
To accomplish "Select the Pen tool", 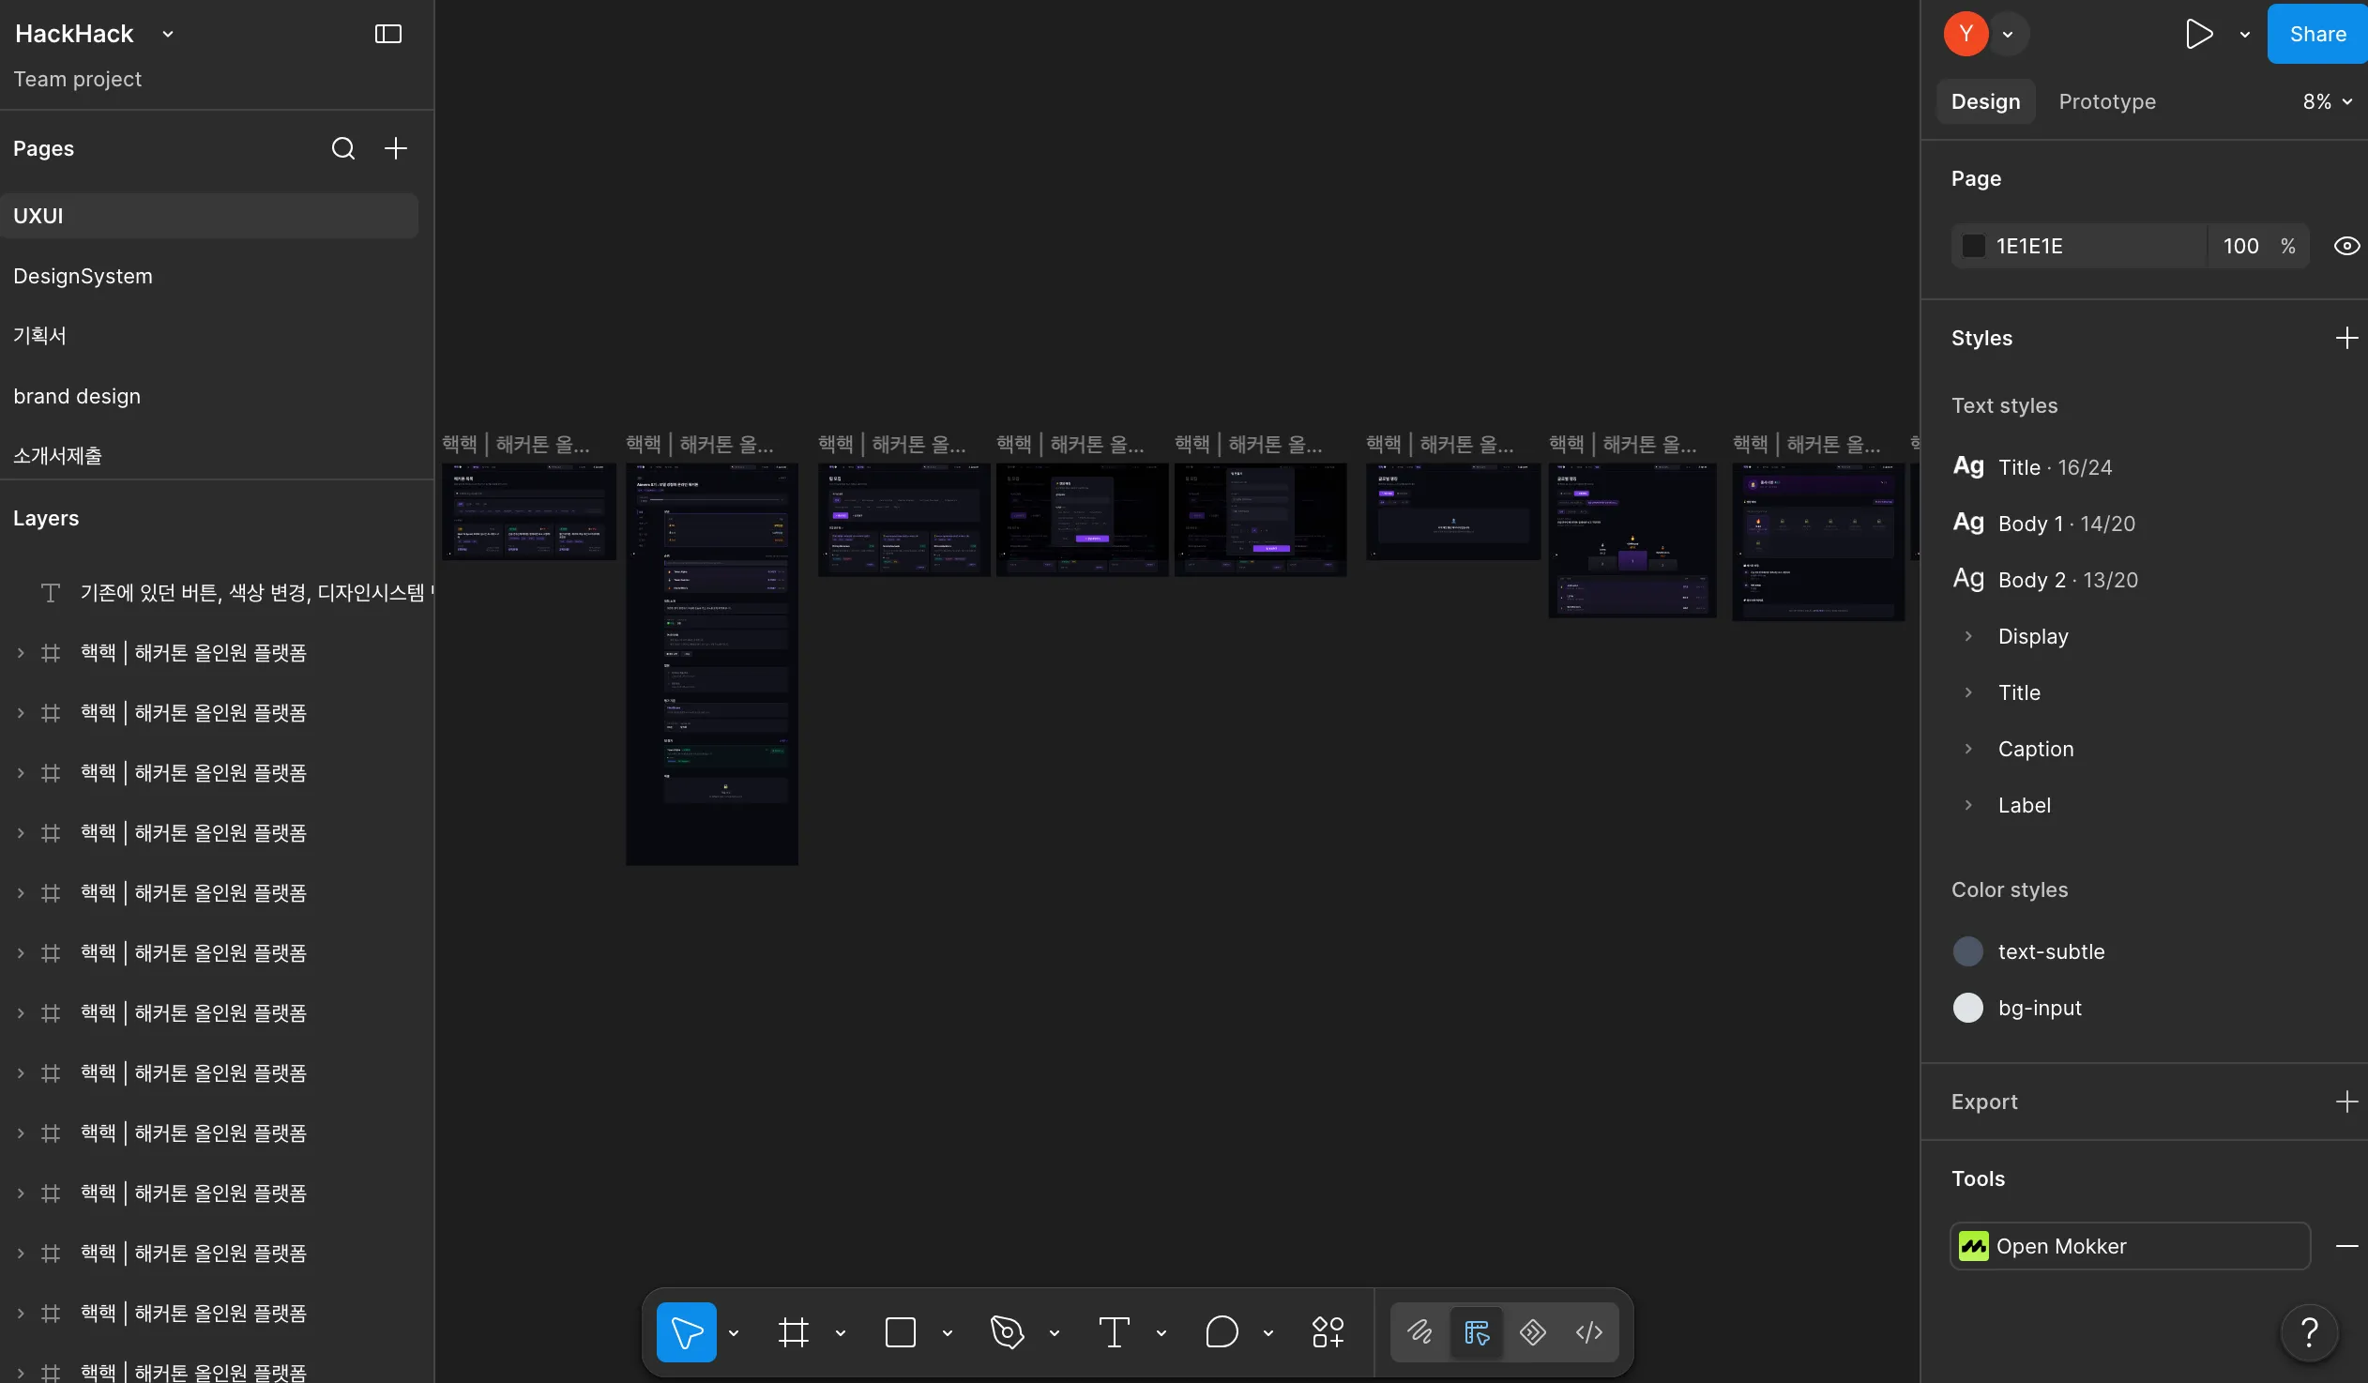I will (x=1007, y=1331).
